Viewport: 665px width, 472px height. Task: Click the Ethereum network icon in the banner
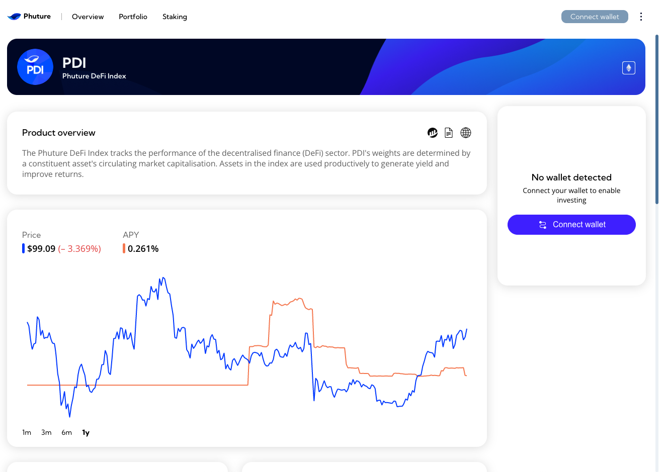628,68
